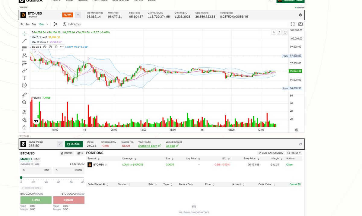Viewport: 362px width, 216px height.
Task: Open the connected wallet address button
Action: 291,1
